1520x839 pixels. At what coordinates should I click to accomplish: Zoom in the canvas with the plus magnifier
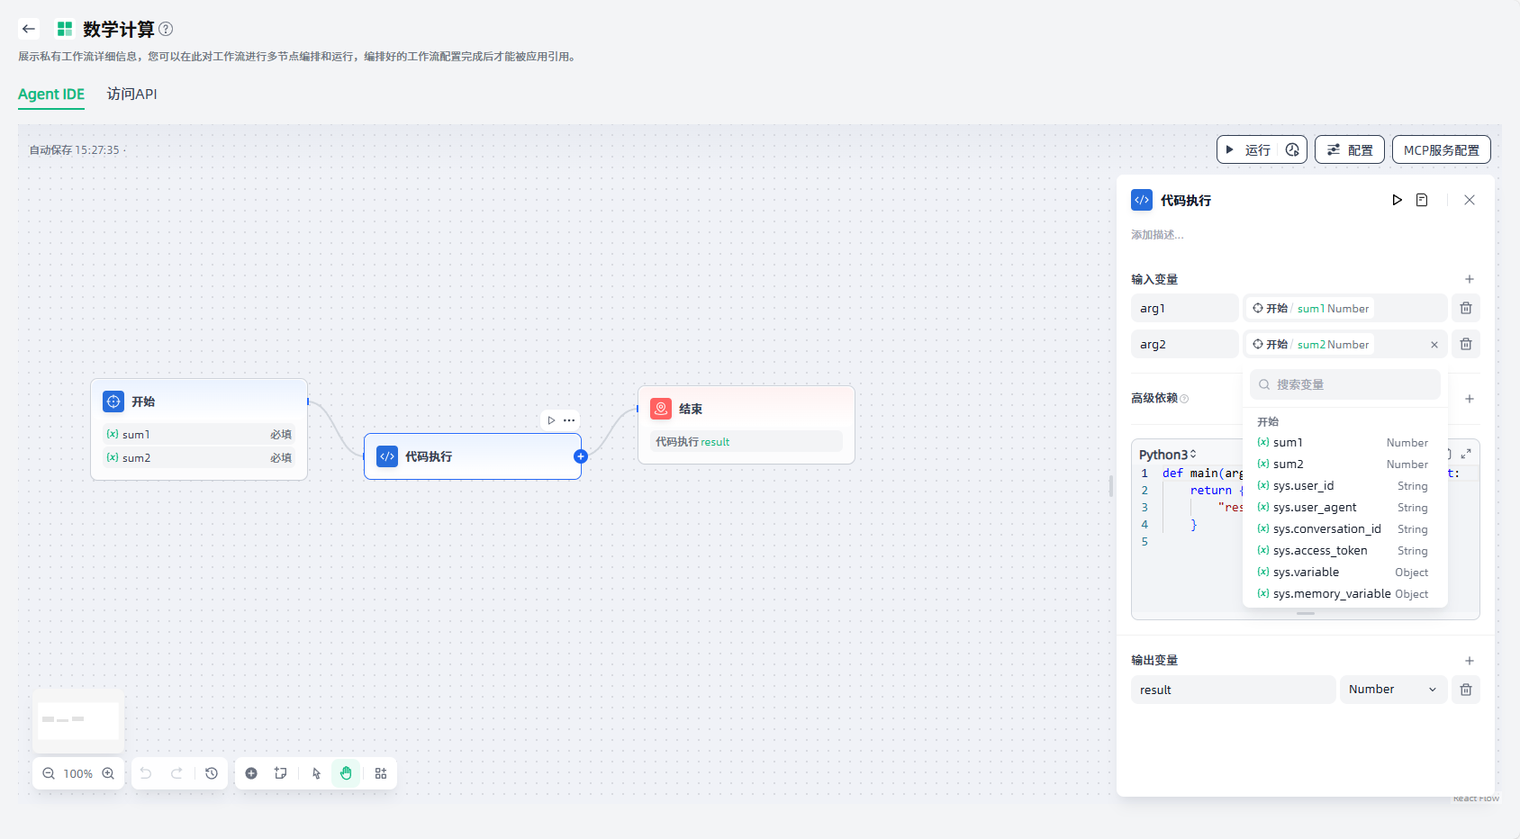click(x=108, y=773)
